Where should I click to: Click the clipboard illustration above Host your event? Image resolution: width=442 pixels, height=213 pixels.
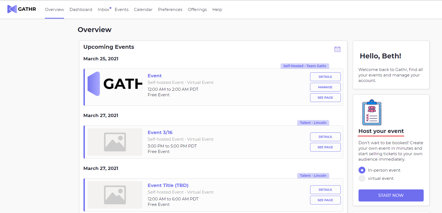[372, 112]
